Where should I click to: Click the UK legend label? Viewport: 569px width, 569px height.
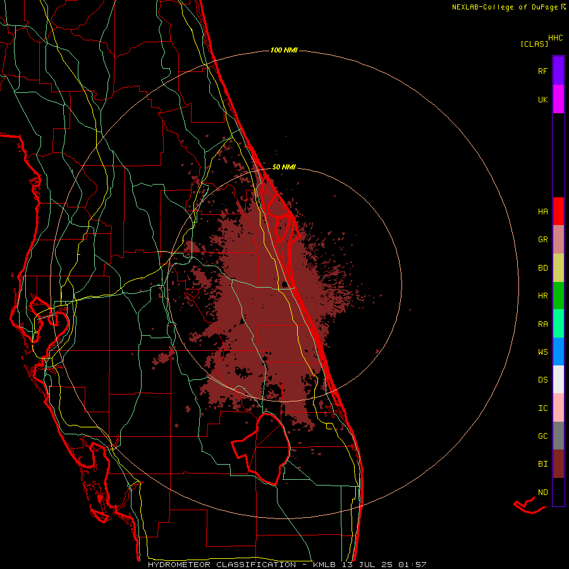[542, 100]
